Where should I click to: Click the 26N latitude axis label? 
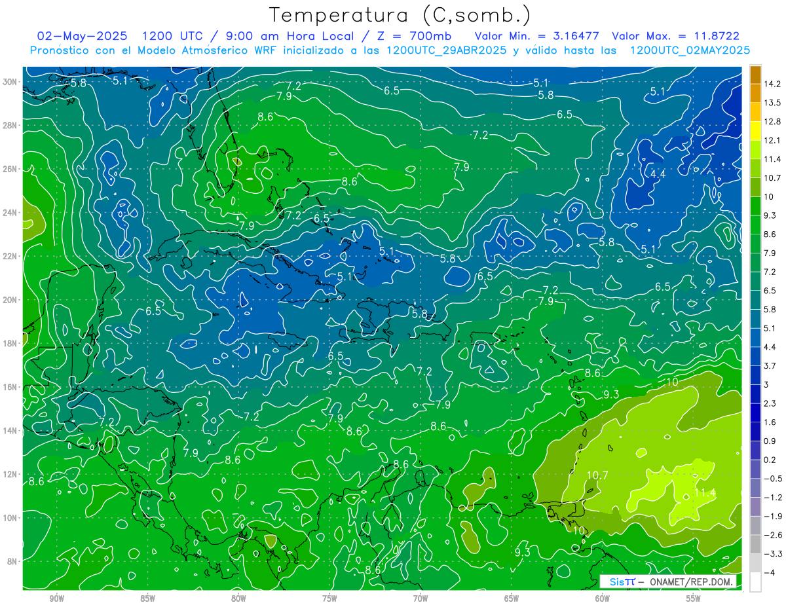pos(10,169)
